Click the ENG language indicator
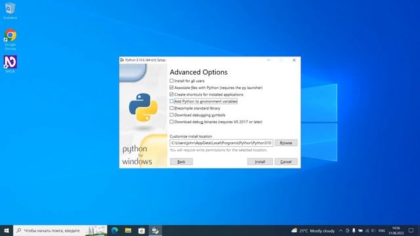420x236 pixels. point(382,230)
